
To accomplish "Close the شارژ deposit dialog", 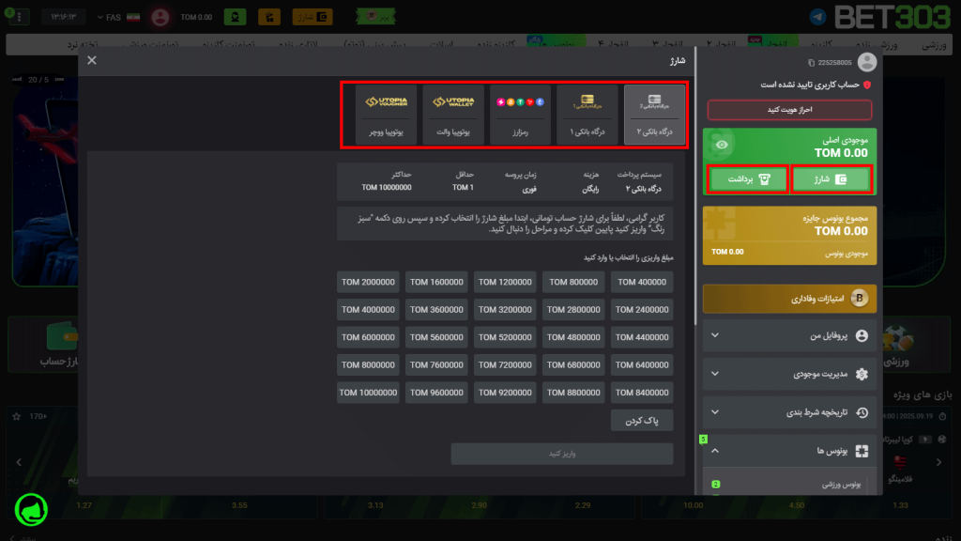I will pos(92,60).
